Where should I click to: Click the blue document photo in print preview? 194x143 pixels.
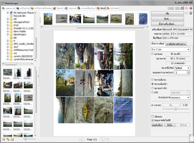click(123, 110)
